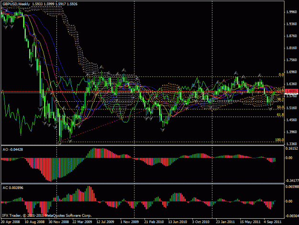Select price axis value 1.3960
This screenshot has height=225, width=299.
(x=292, y=132)
